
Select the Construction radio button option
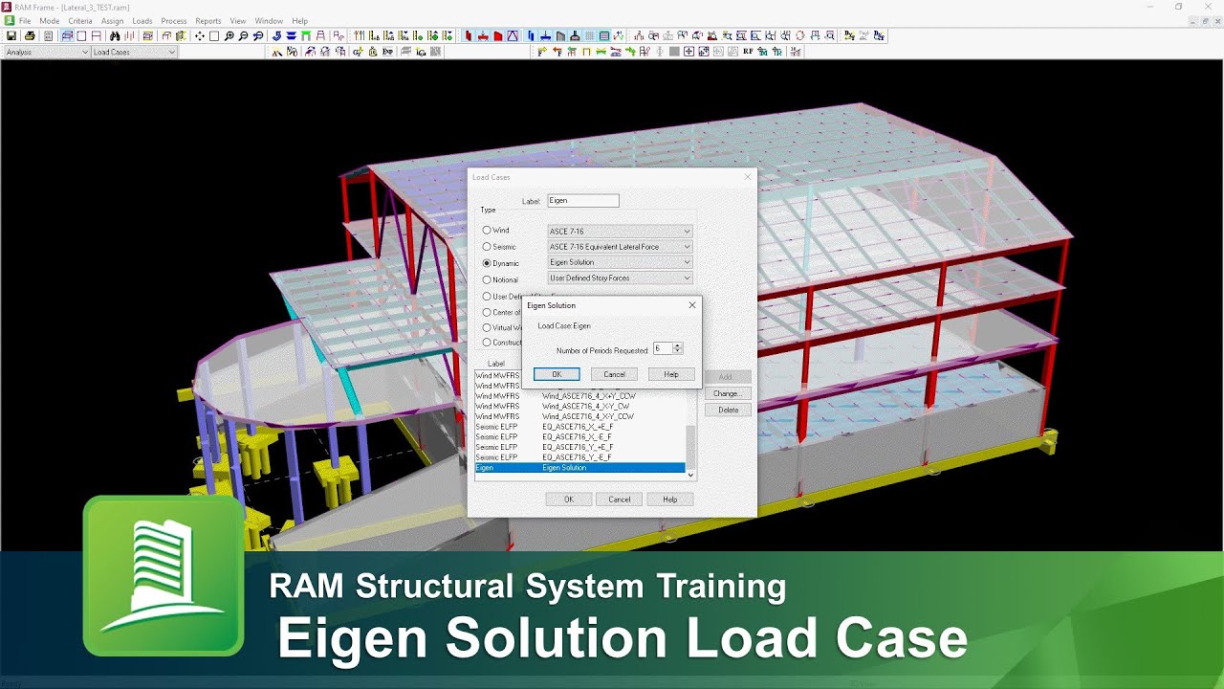[487, 342]
